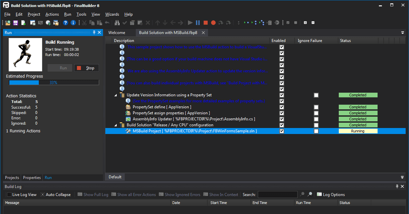Switch to the Properties panel tab
Viewport: 409px width, 214px height.
[x=32, y=177]
